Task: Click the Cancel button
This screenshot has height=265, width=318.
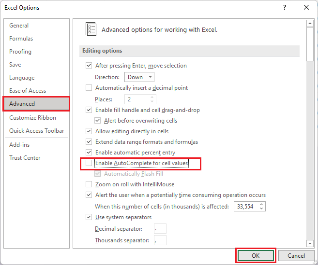Action: pyautogui.click(x=296, y=256)
